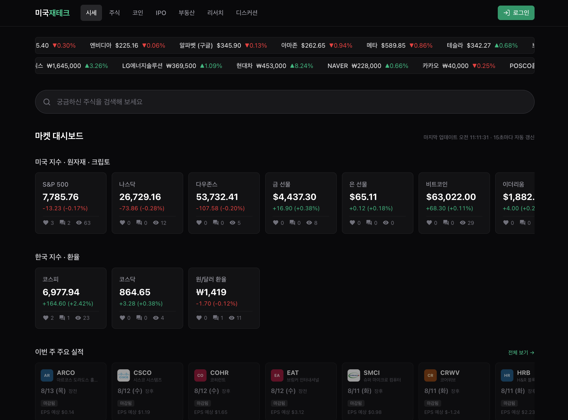This screenshot has width=568, height=420.
Task: Click comment bubble icon on 다우존스 card
Action: [x=216, y=223]
